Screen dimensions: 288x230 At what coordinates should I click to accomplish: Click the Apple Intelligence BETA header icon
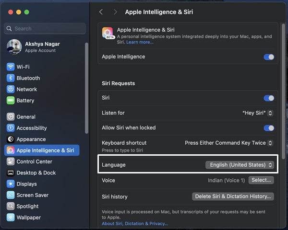tap(108, 33)
